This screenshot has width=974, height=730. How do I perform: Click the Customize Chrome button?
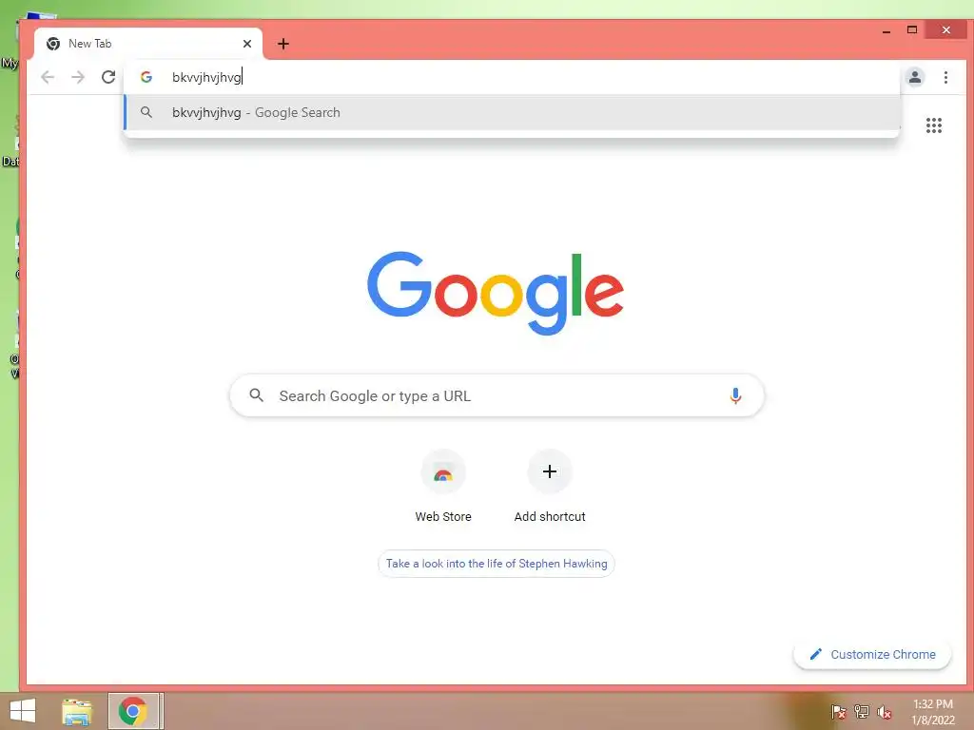point(872,654)
